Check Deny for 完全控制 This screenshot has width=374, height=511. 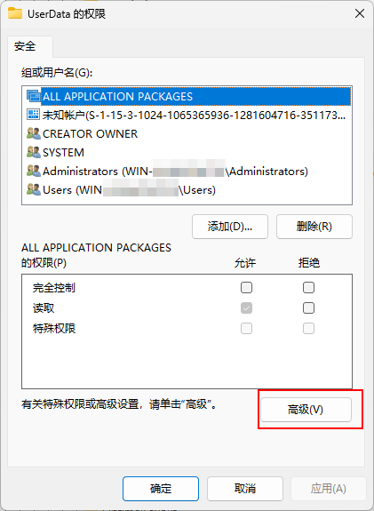308,287
